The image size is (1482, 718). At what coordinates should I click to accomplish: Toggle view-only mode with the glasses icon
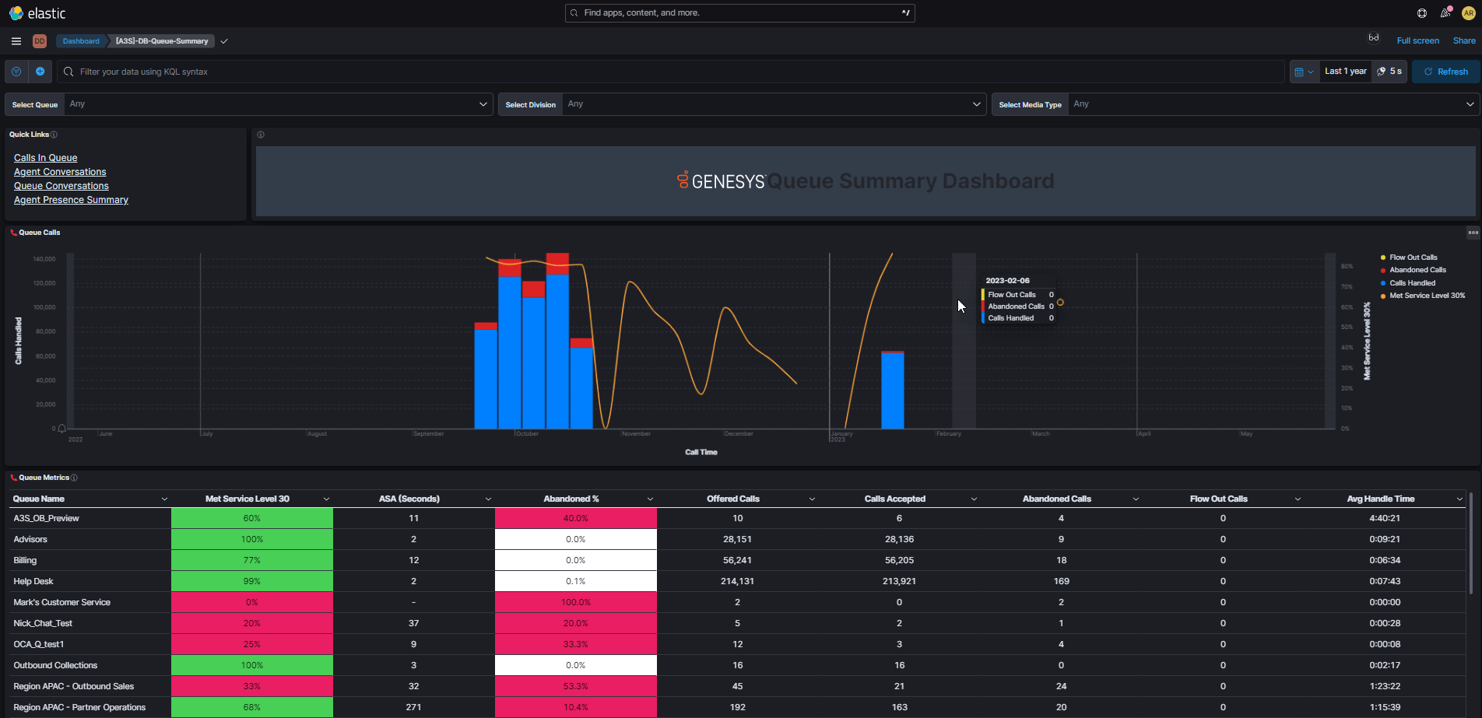click(x=1374, y=37)
